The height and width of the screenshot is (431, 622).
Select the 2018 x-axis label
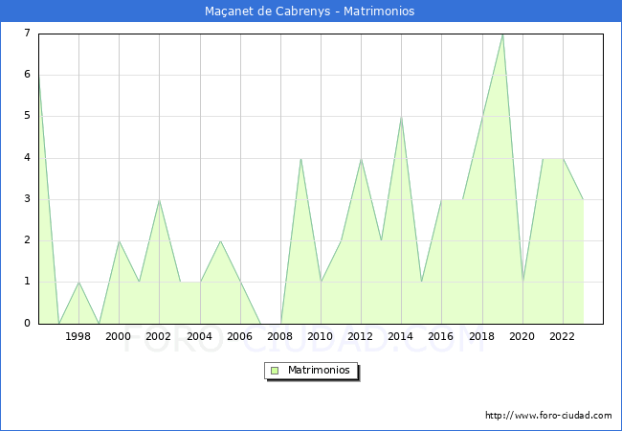[x=481, y=336]
